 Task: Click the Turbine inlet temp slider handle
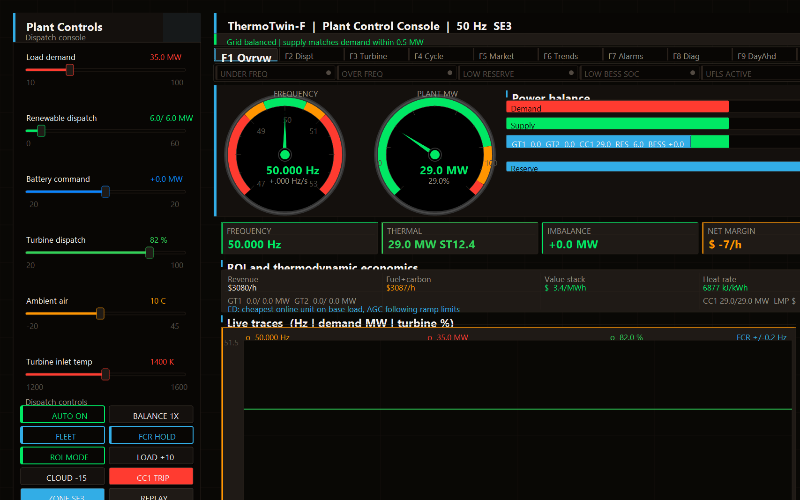pos(105,374)
